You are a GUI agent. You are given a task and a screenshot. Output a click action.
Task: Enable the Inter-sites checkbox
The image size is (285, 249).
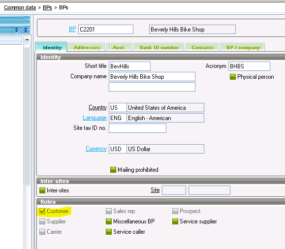(x=42, y=190)
